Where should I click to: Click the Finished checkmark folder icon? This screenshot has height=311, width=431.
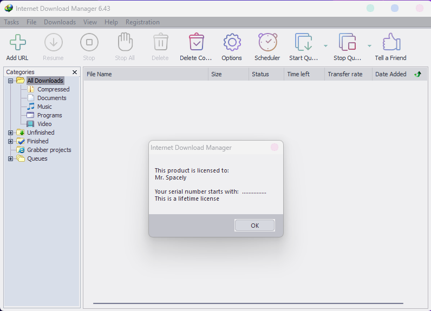pyautogui.click(x=21, y=141)
